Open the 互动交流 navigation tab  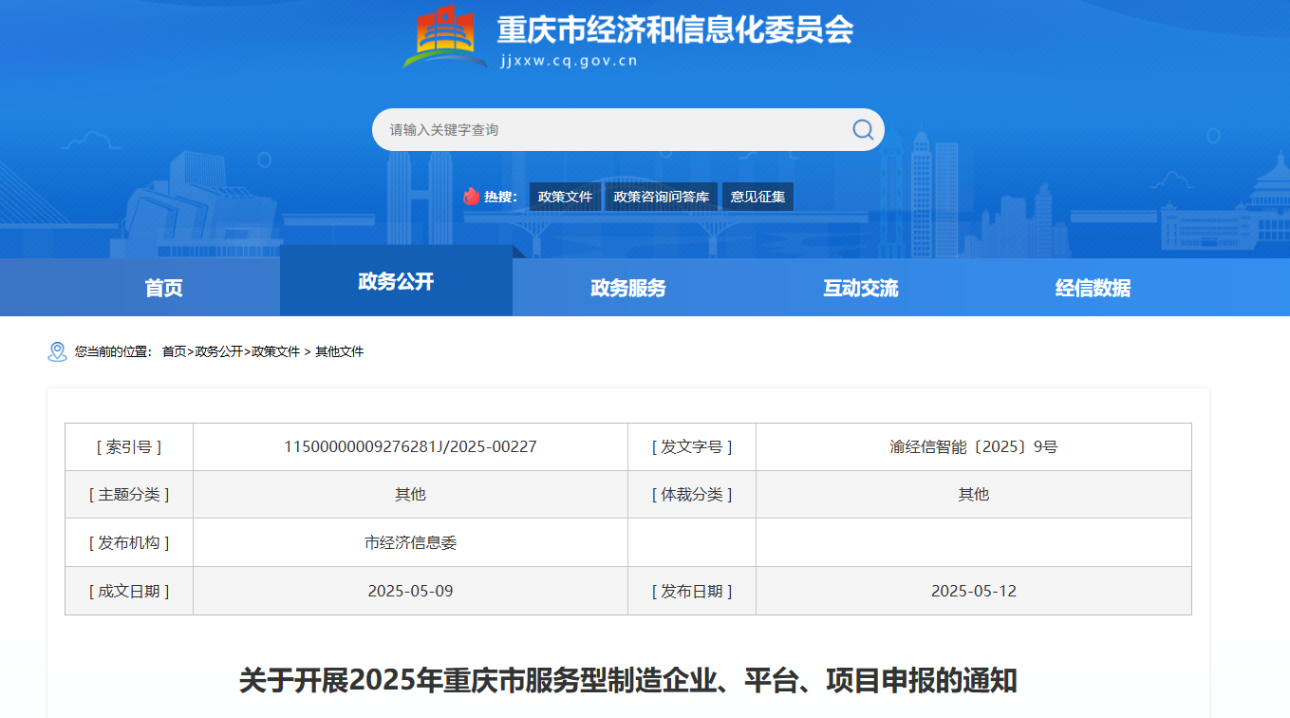(x=861, y=288)
